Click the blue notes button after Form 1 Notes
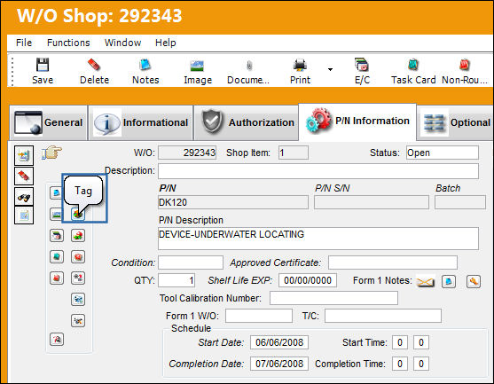 click(449, 281)
